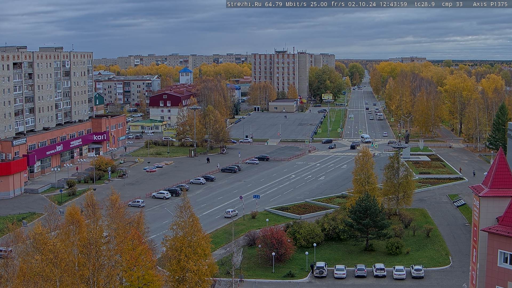This screenshot has width=512, height=288.
Task: Click the 12:43:59 timestamp
Action: [x=393, y=4]
